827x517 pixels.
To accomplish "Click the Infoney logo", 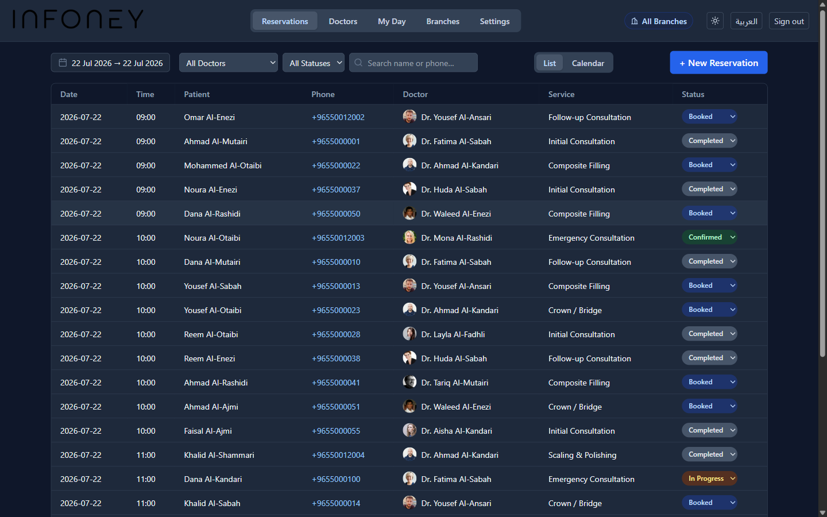I will coord(78,20).
